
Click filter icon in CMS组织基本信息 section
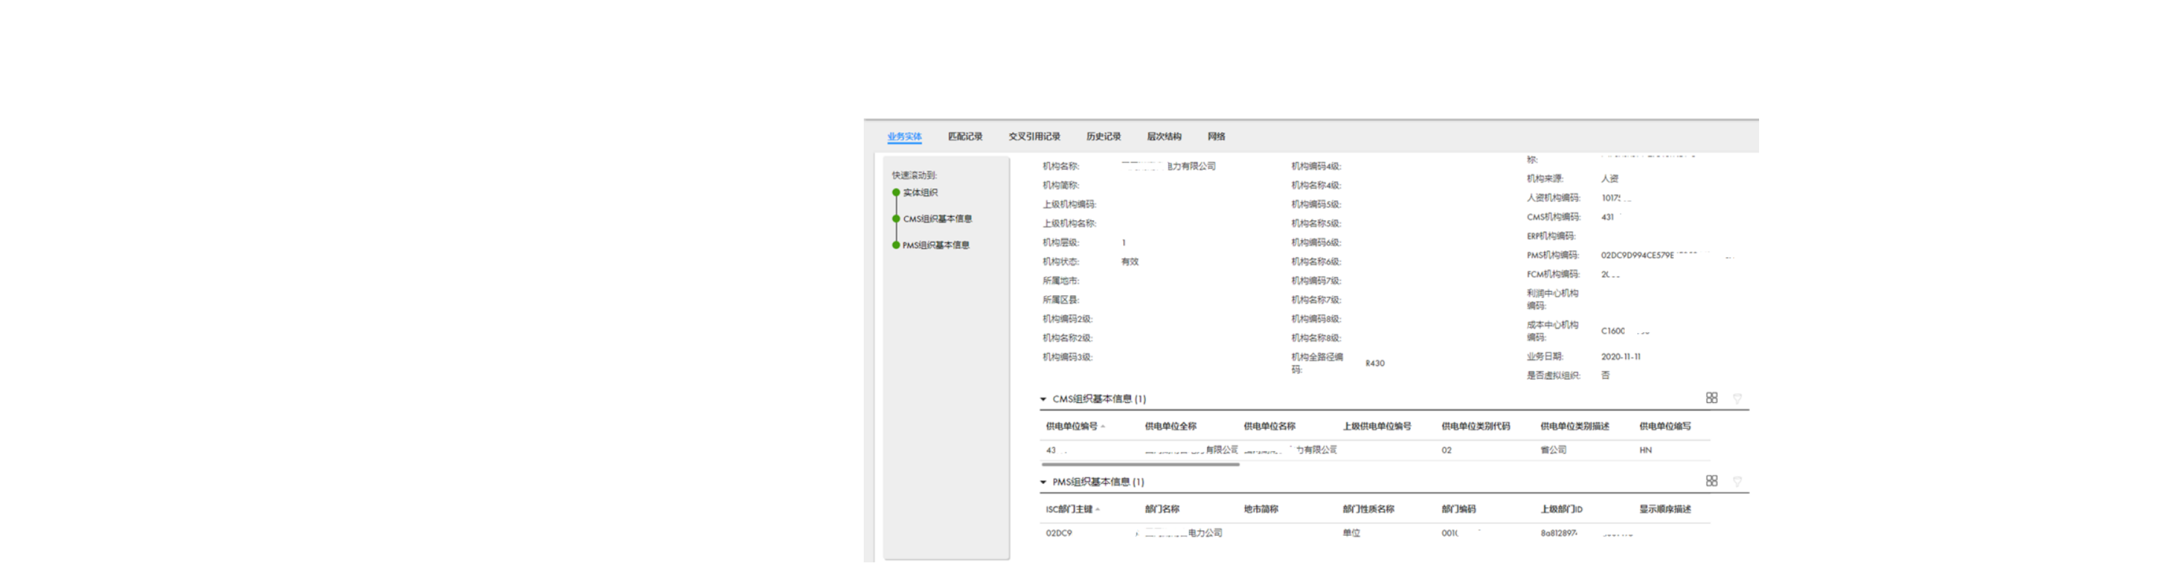pos(1737,399)
